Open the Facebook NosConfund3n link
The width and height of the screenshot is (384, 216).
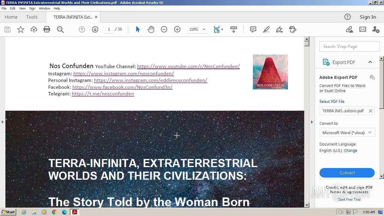point(122,87)
